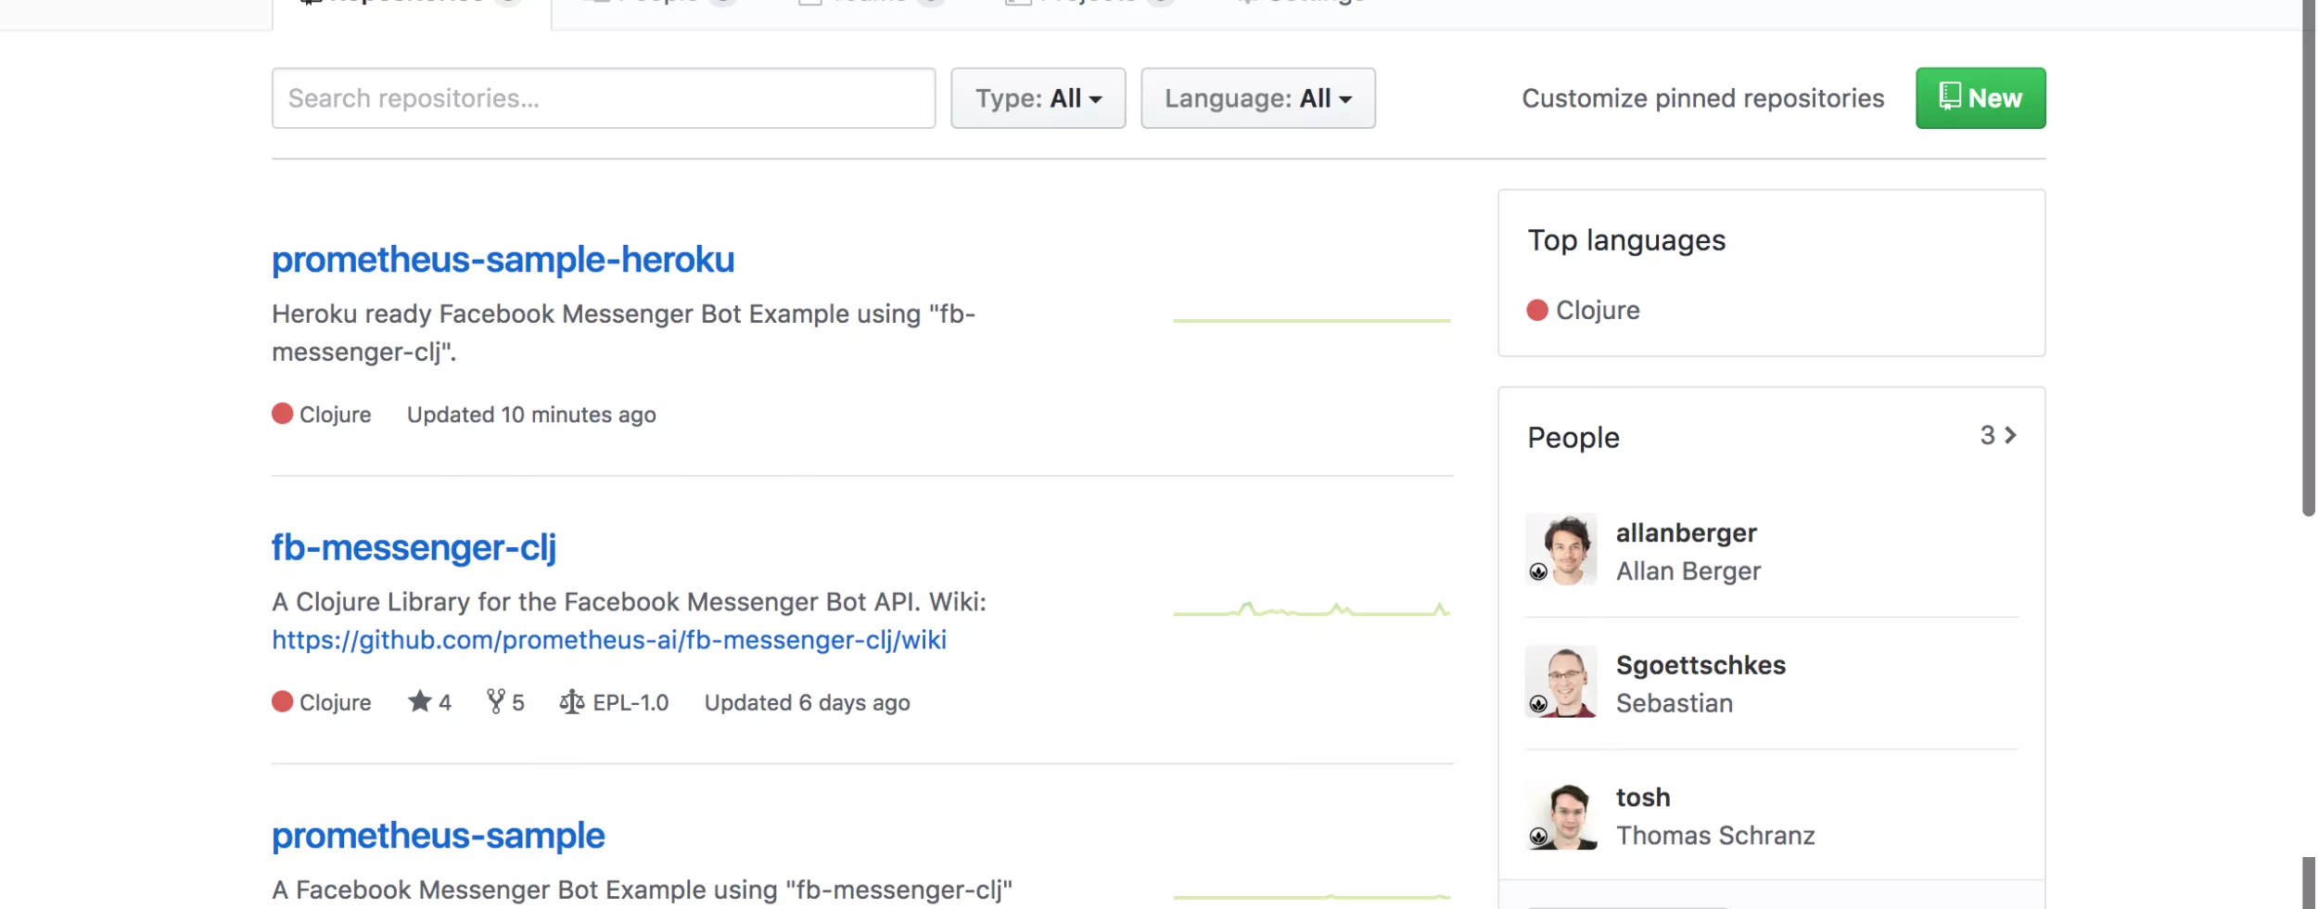Viewport: 2318px width, 909px height.
Task: Click the red Clojure dot in Top languages
Action: coord(1536,310)
